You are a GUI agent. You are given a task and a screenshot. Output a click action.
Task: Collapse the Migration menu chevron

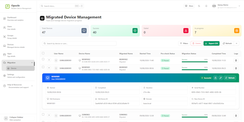[x=32, y=62]
